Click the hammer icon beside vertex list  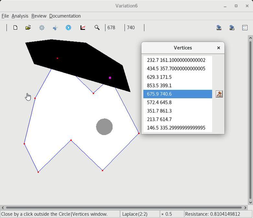coord(219,94)
